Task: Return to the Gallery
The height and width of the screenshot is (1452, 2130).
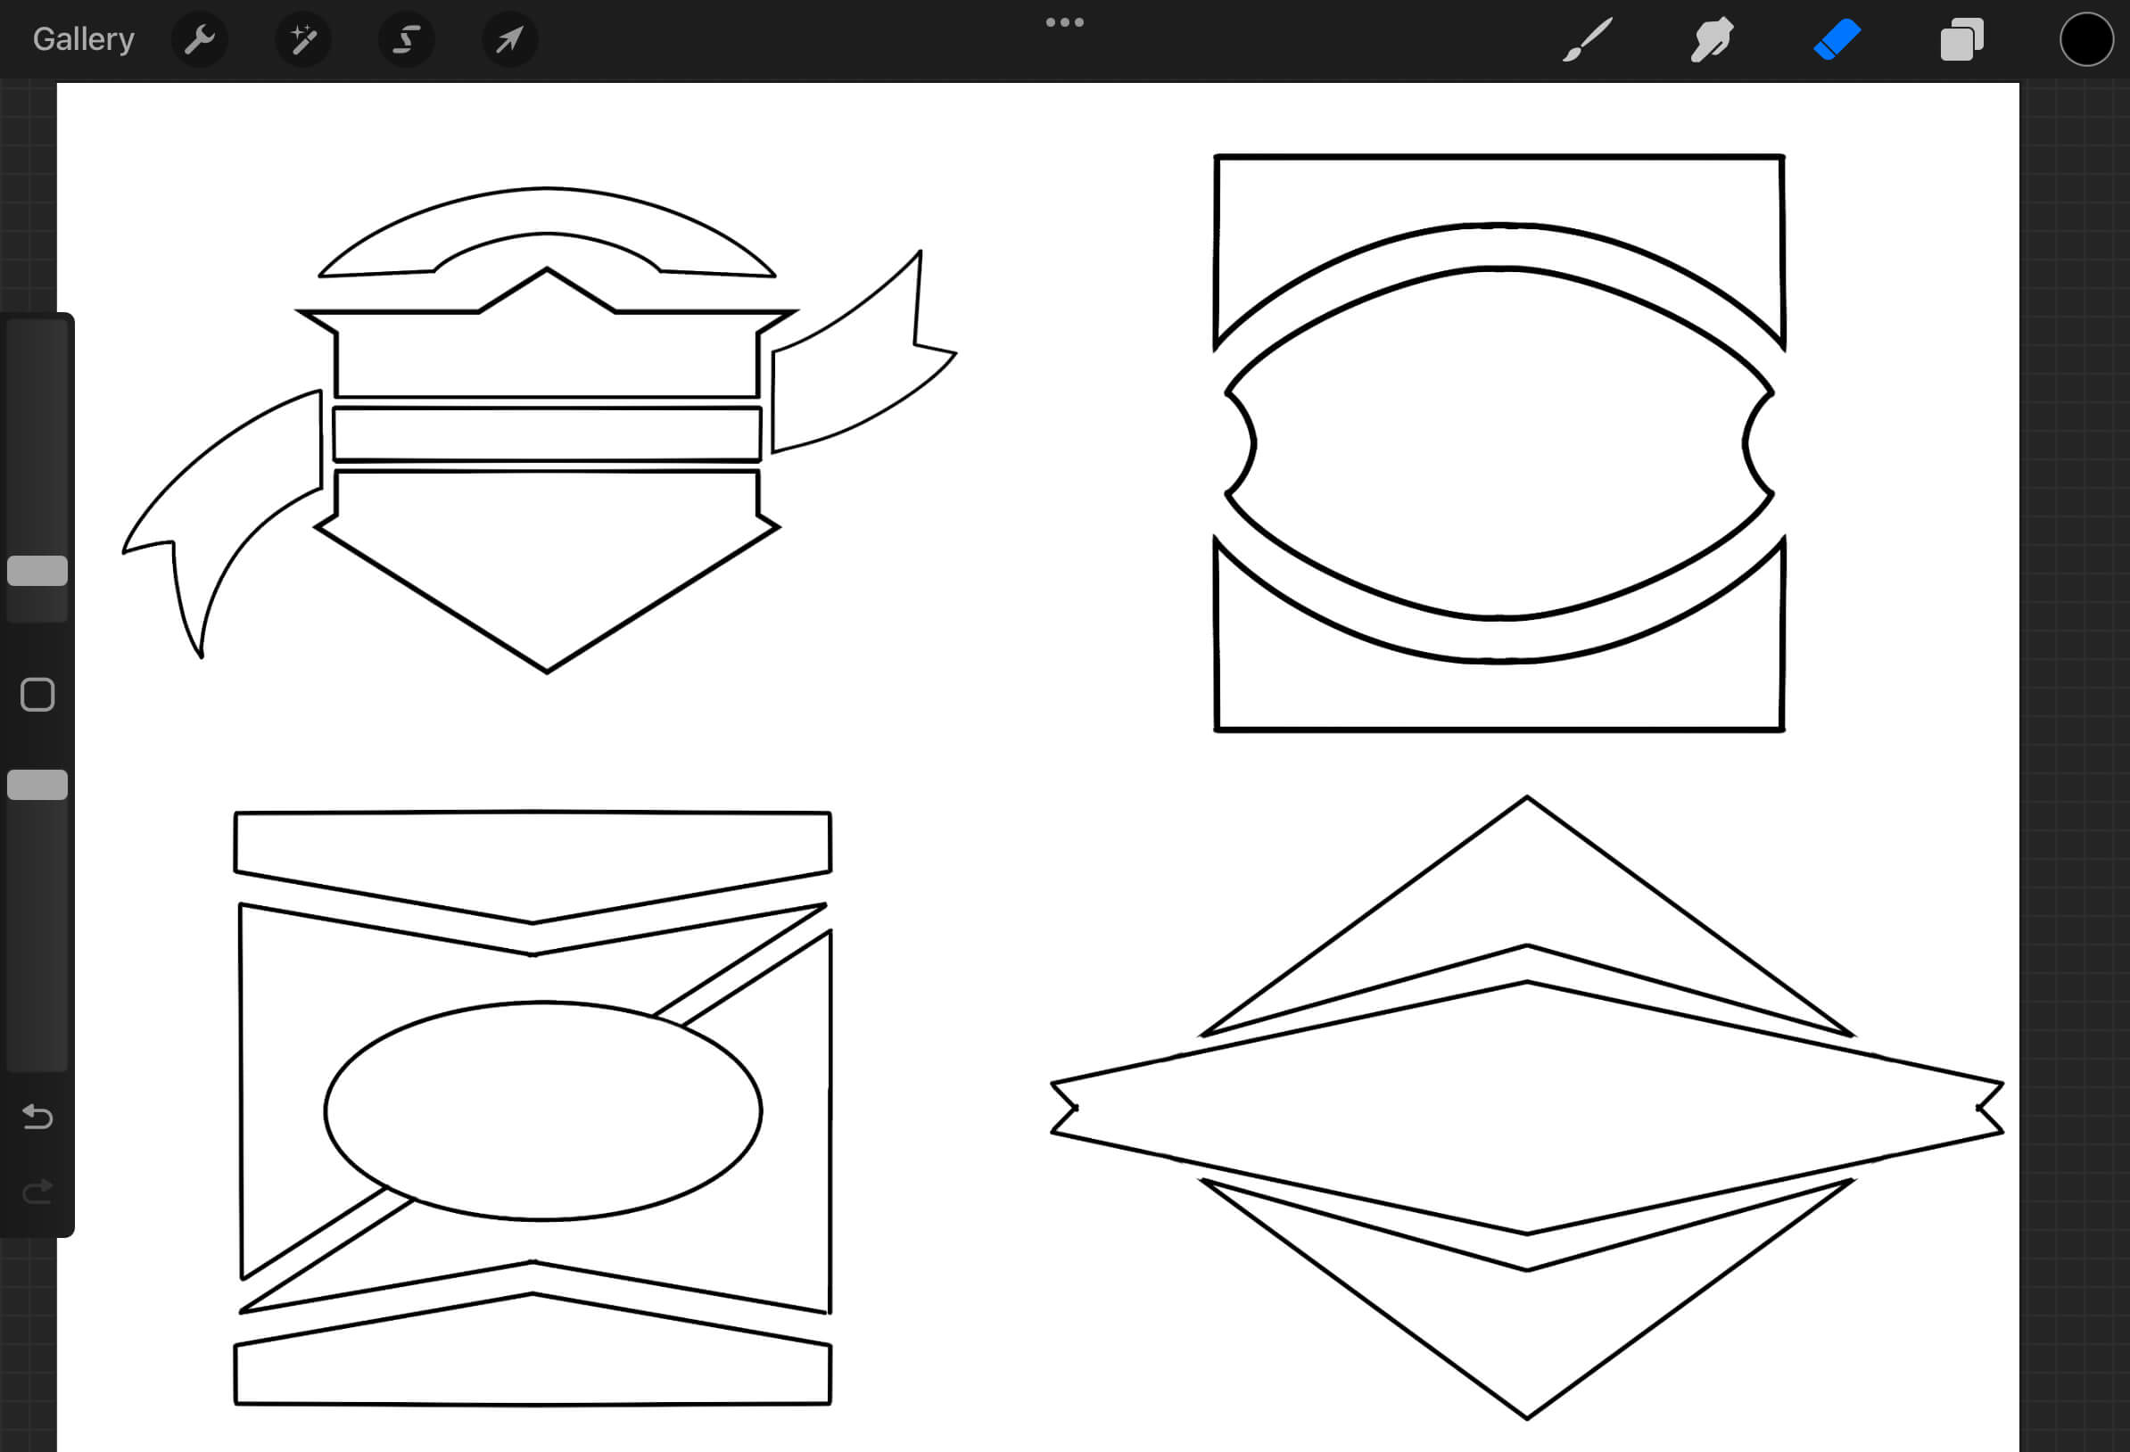Action: pos(82,38)
